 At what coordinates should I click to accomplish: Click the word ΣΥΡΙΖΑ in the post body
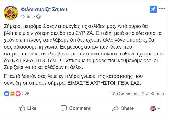85,33
